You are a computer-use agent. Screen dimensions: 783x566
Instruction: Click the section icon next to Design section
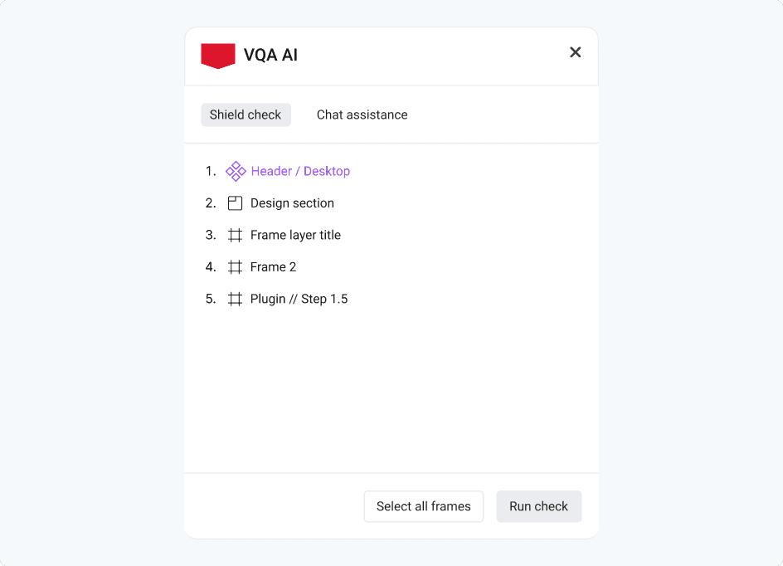(235, 203)
